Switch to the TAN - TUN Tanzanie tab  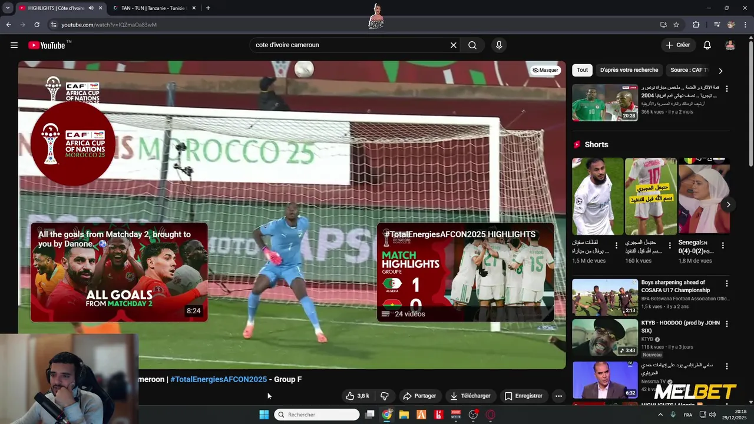pyautogui.click(x=153, y=8)
